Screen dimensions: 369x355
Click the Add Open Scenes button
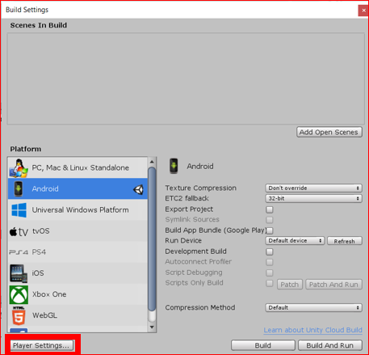point(329,132)
